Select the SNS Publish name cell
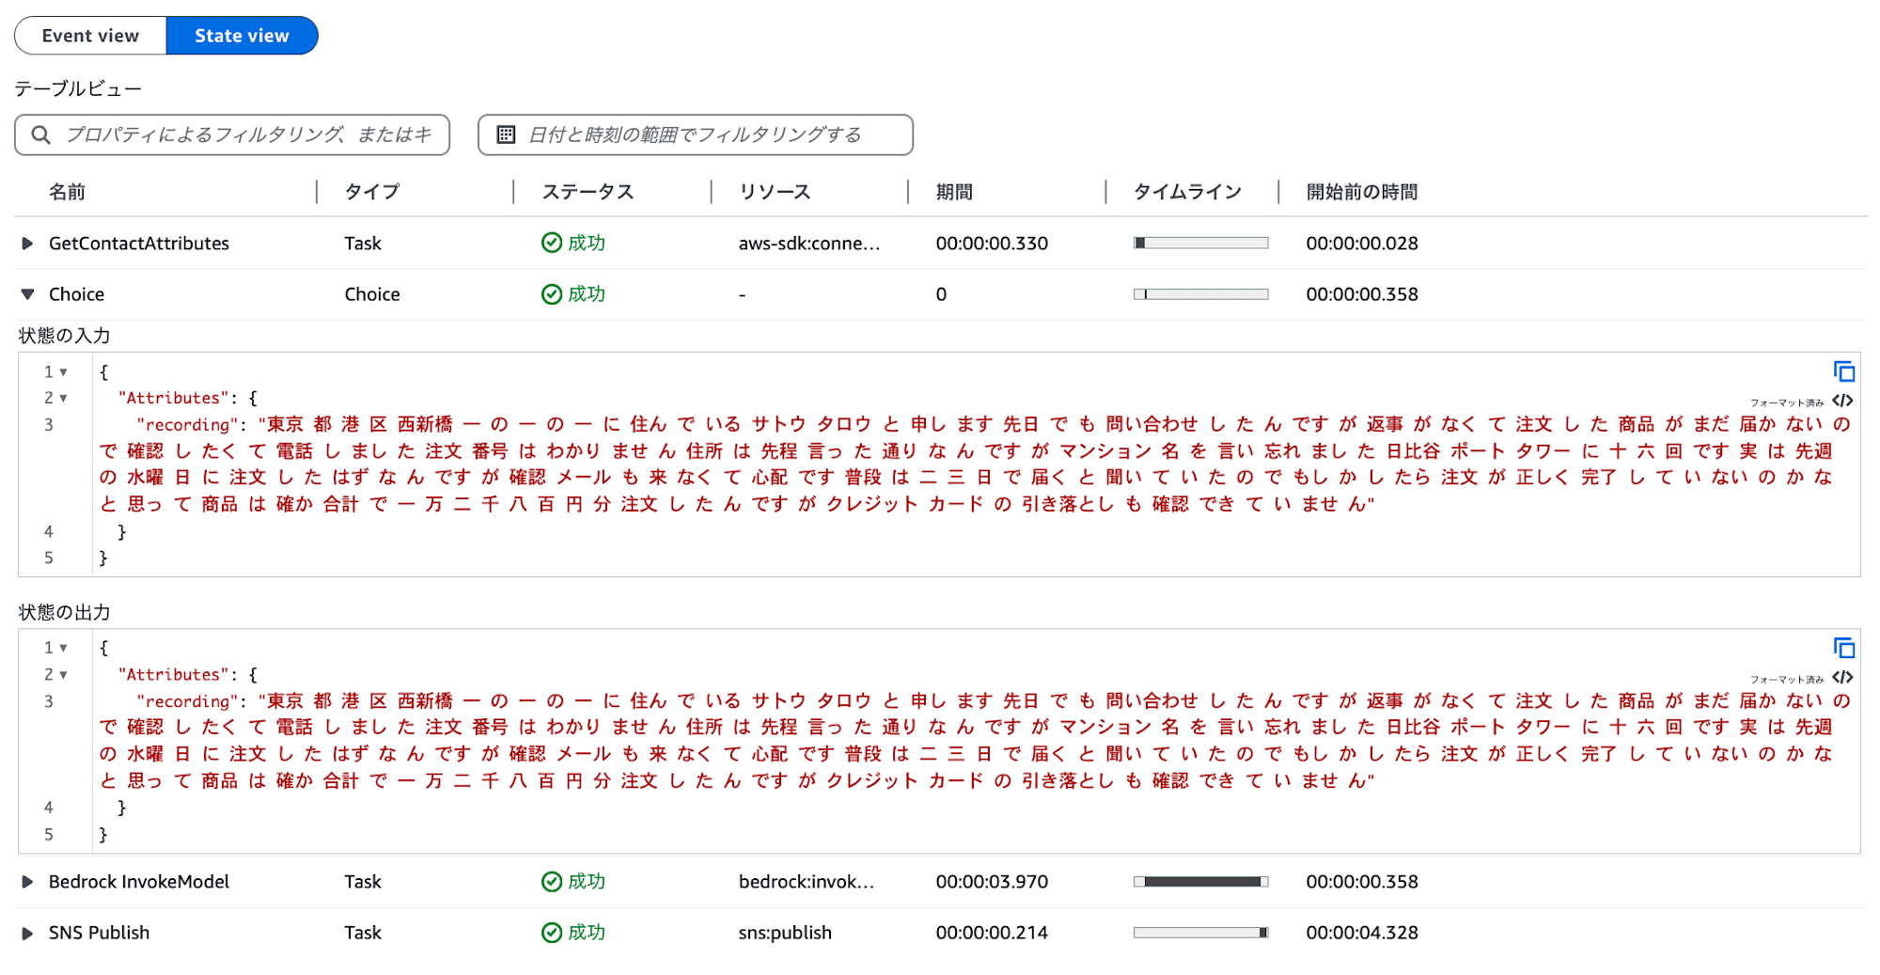The image size is (1880, 975). pyautogui.click(x=99, y=933)
